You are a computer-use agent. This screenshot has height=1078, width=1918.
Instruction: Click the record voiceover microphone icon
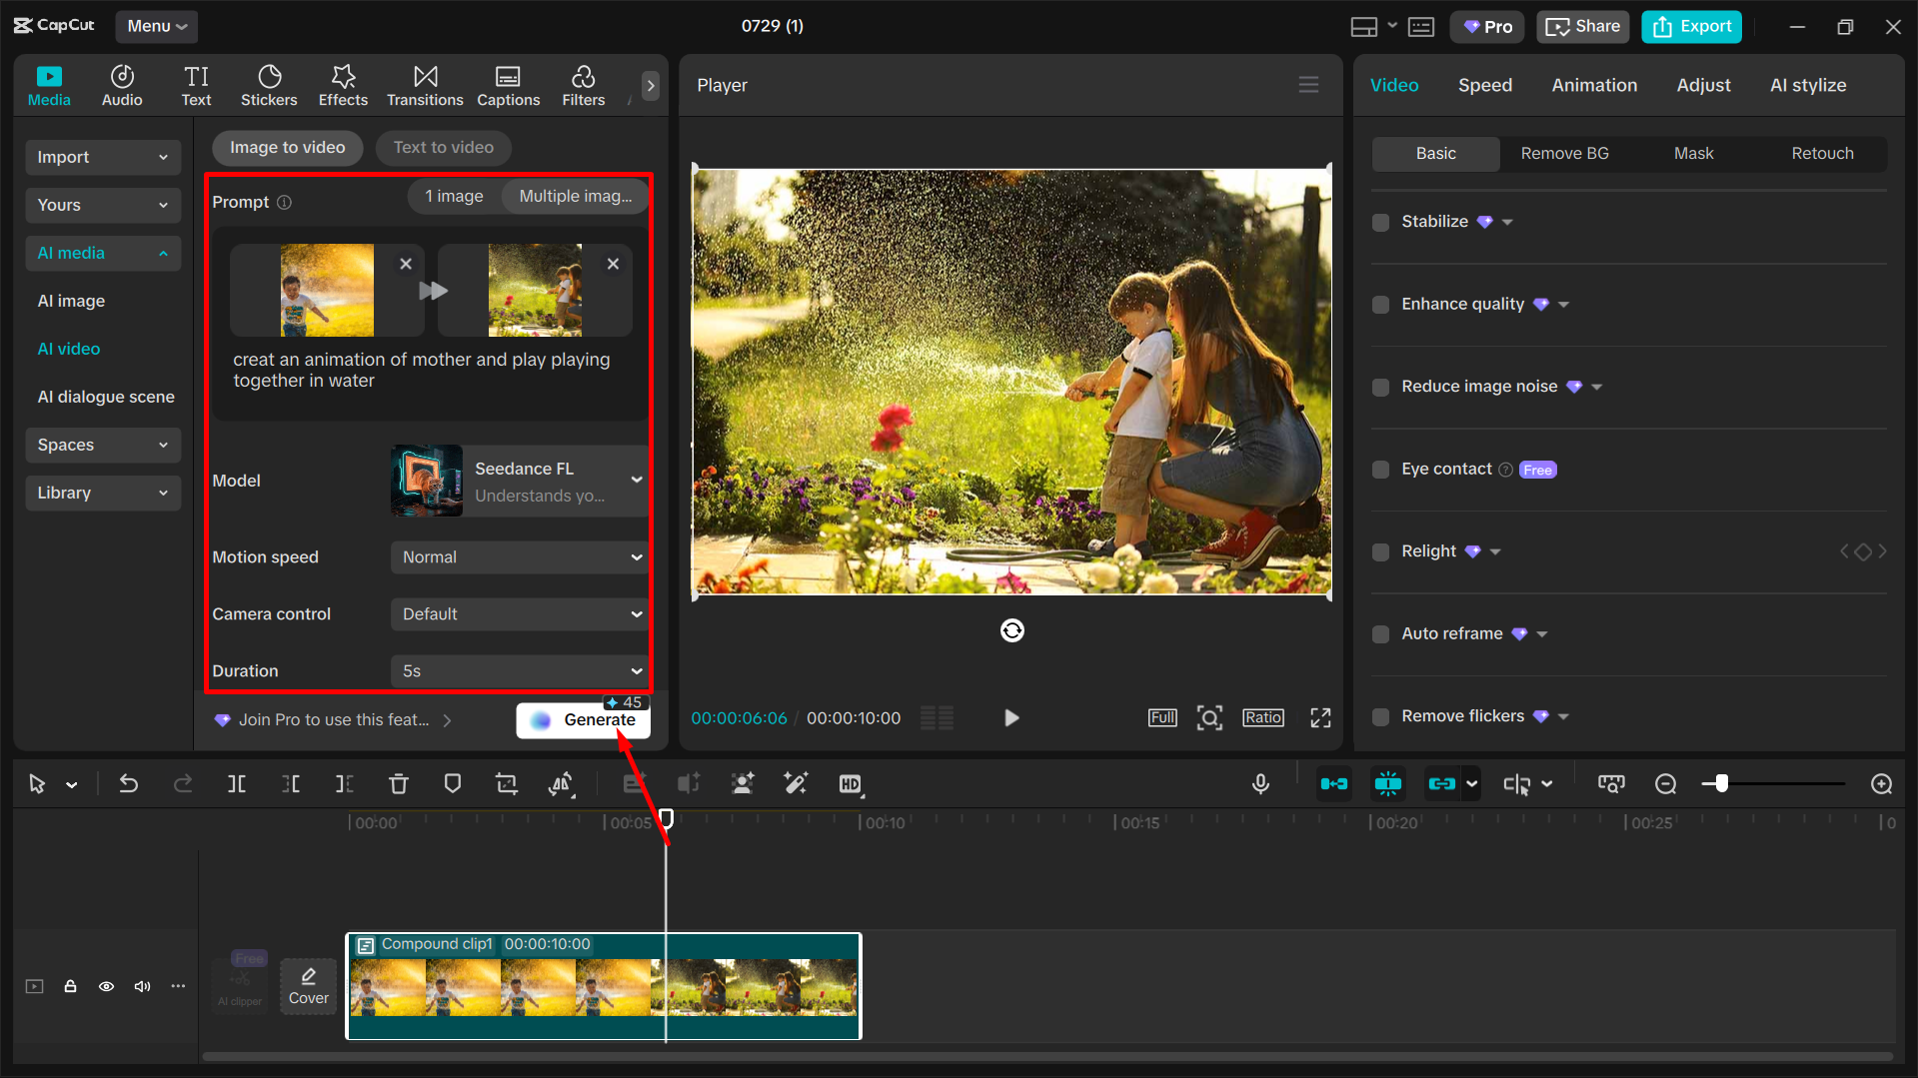point(1260,783)
